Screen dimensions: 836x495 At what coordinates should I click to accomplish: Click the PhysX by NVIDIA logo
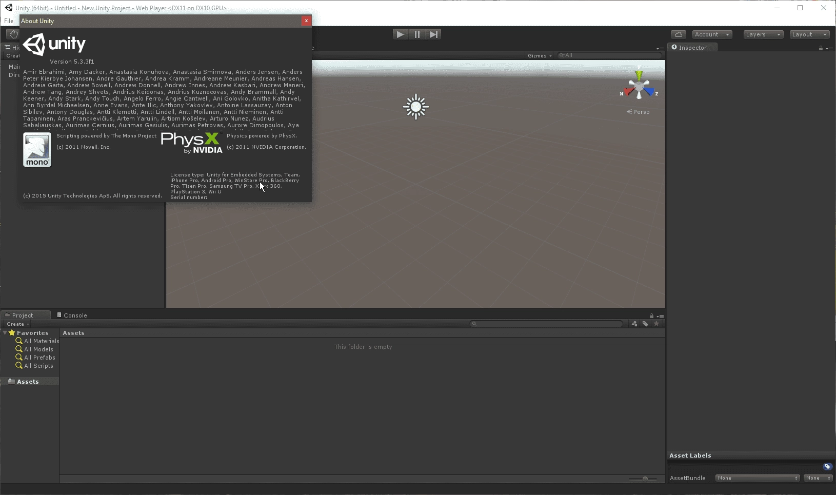[191, 143]
